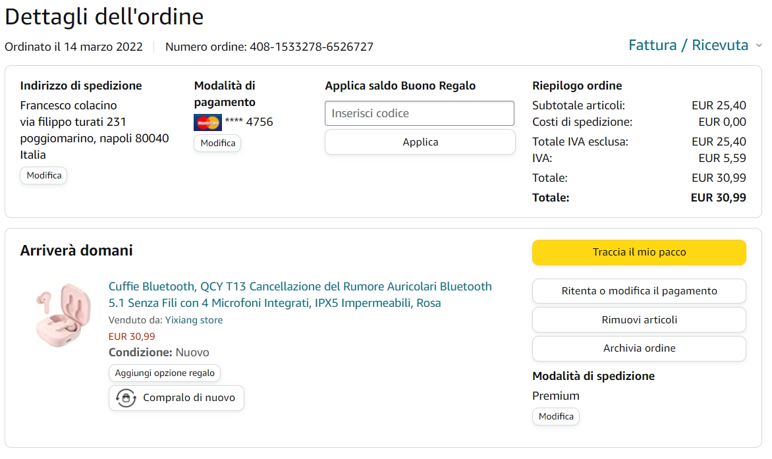Click the Costi di spedizione EUR 0,00 value
772x459 pixels.
[723, 122]
